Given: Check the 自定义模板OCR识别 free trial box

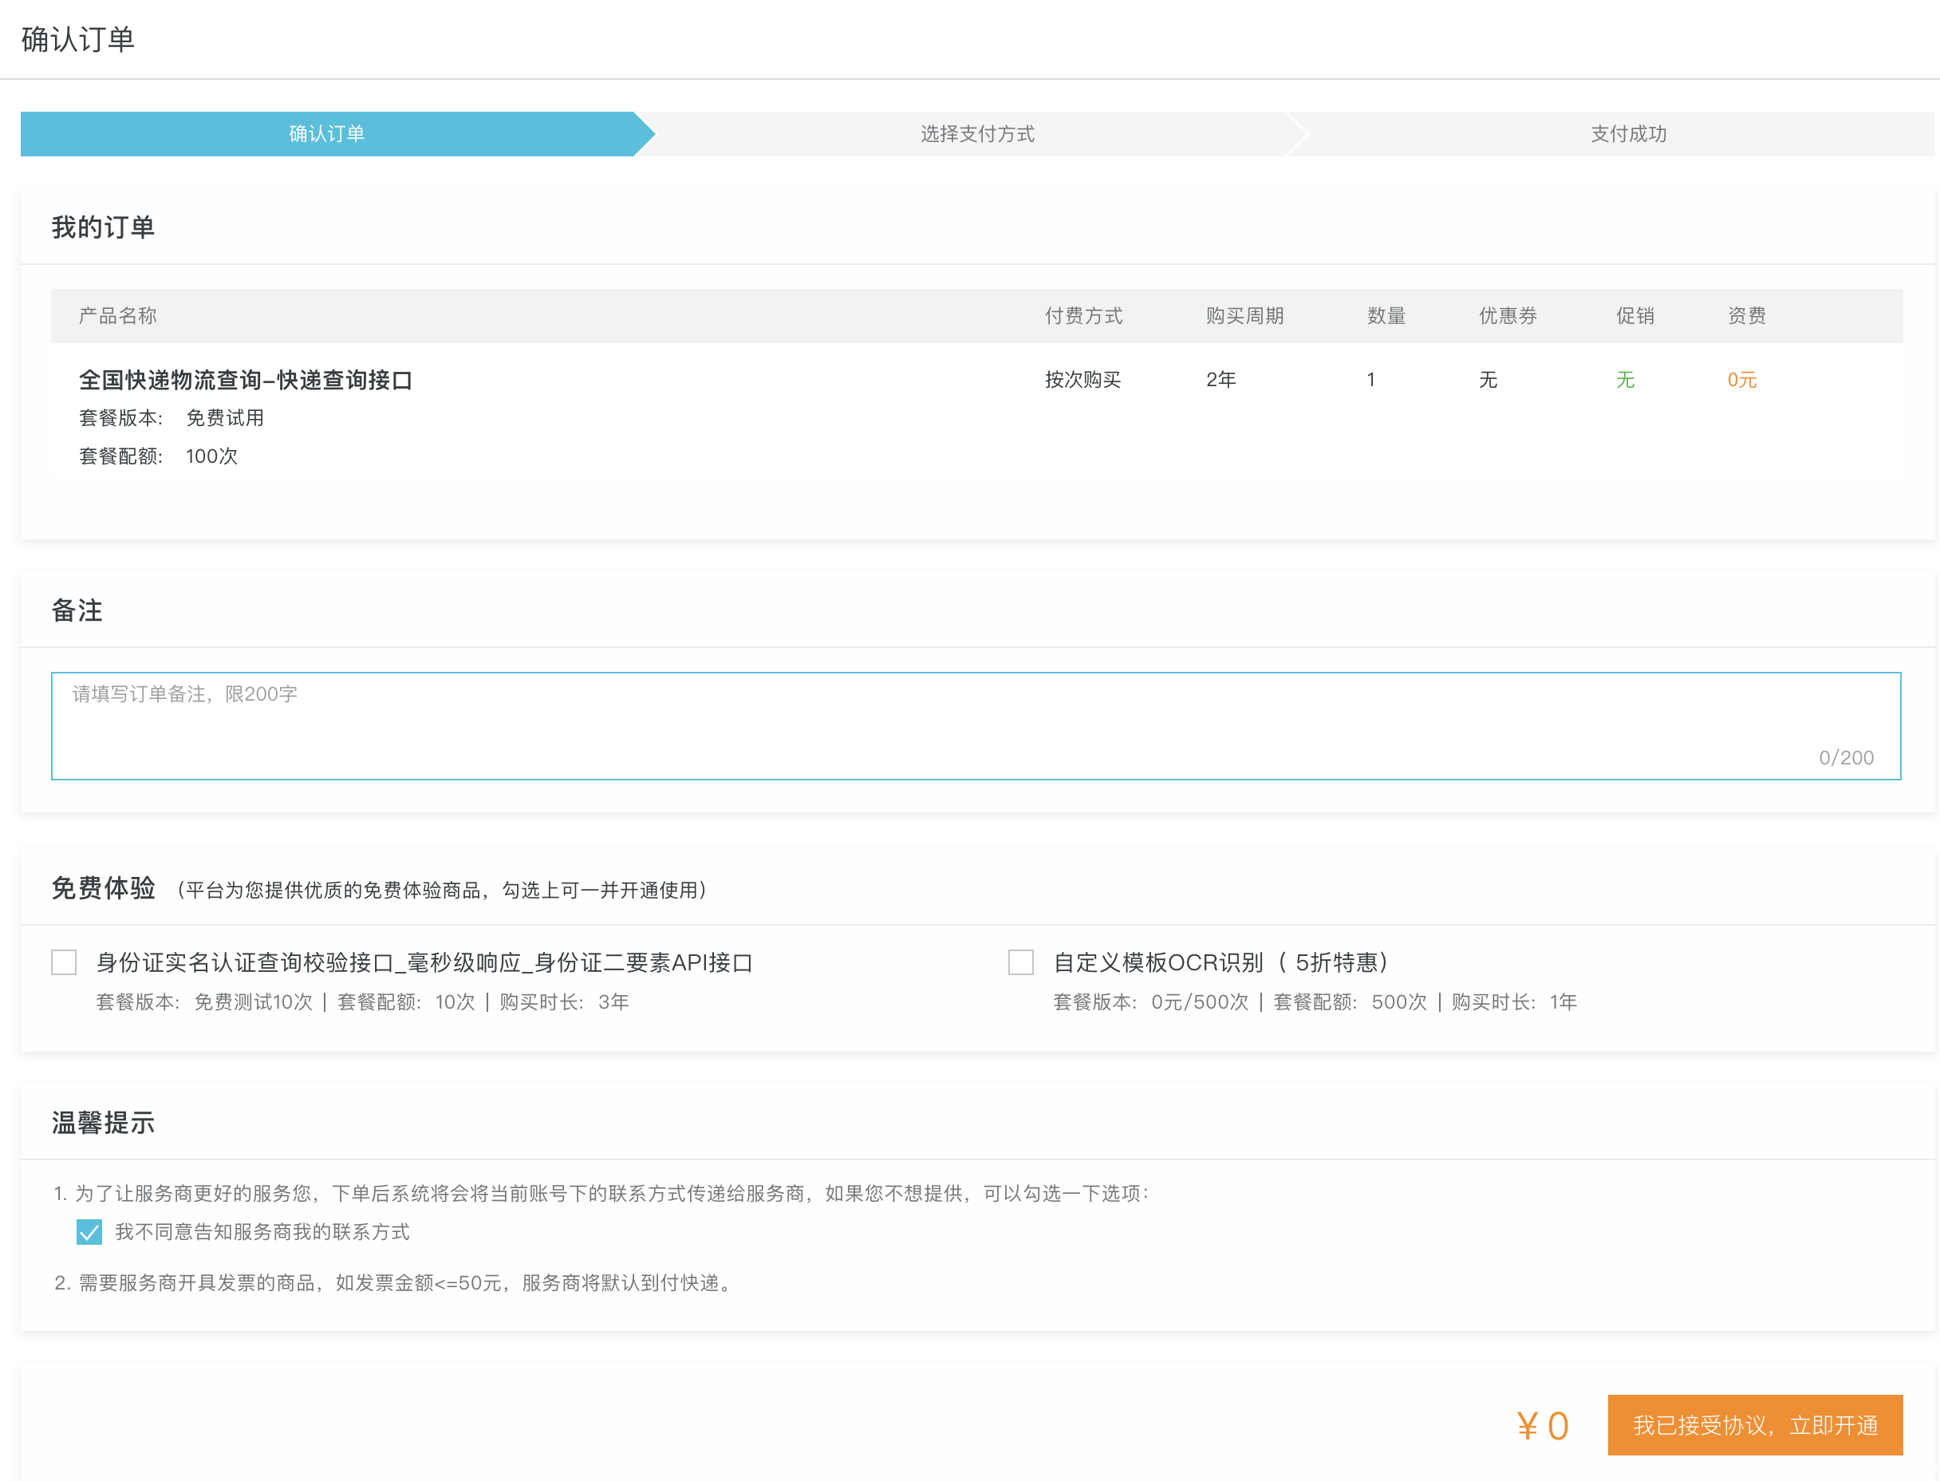Looking at the screenshot, I should (x=1020, y=962).
